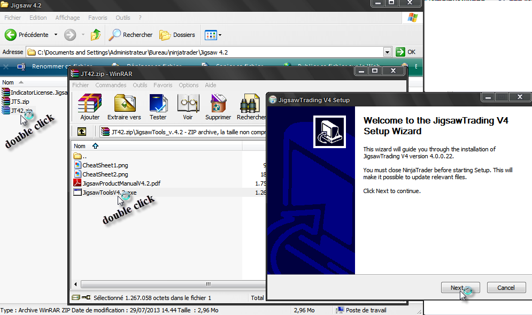Viewport: 532px width, 315px height.
Task: Click the Explorer view mode icon
Action: 210,35
